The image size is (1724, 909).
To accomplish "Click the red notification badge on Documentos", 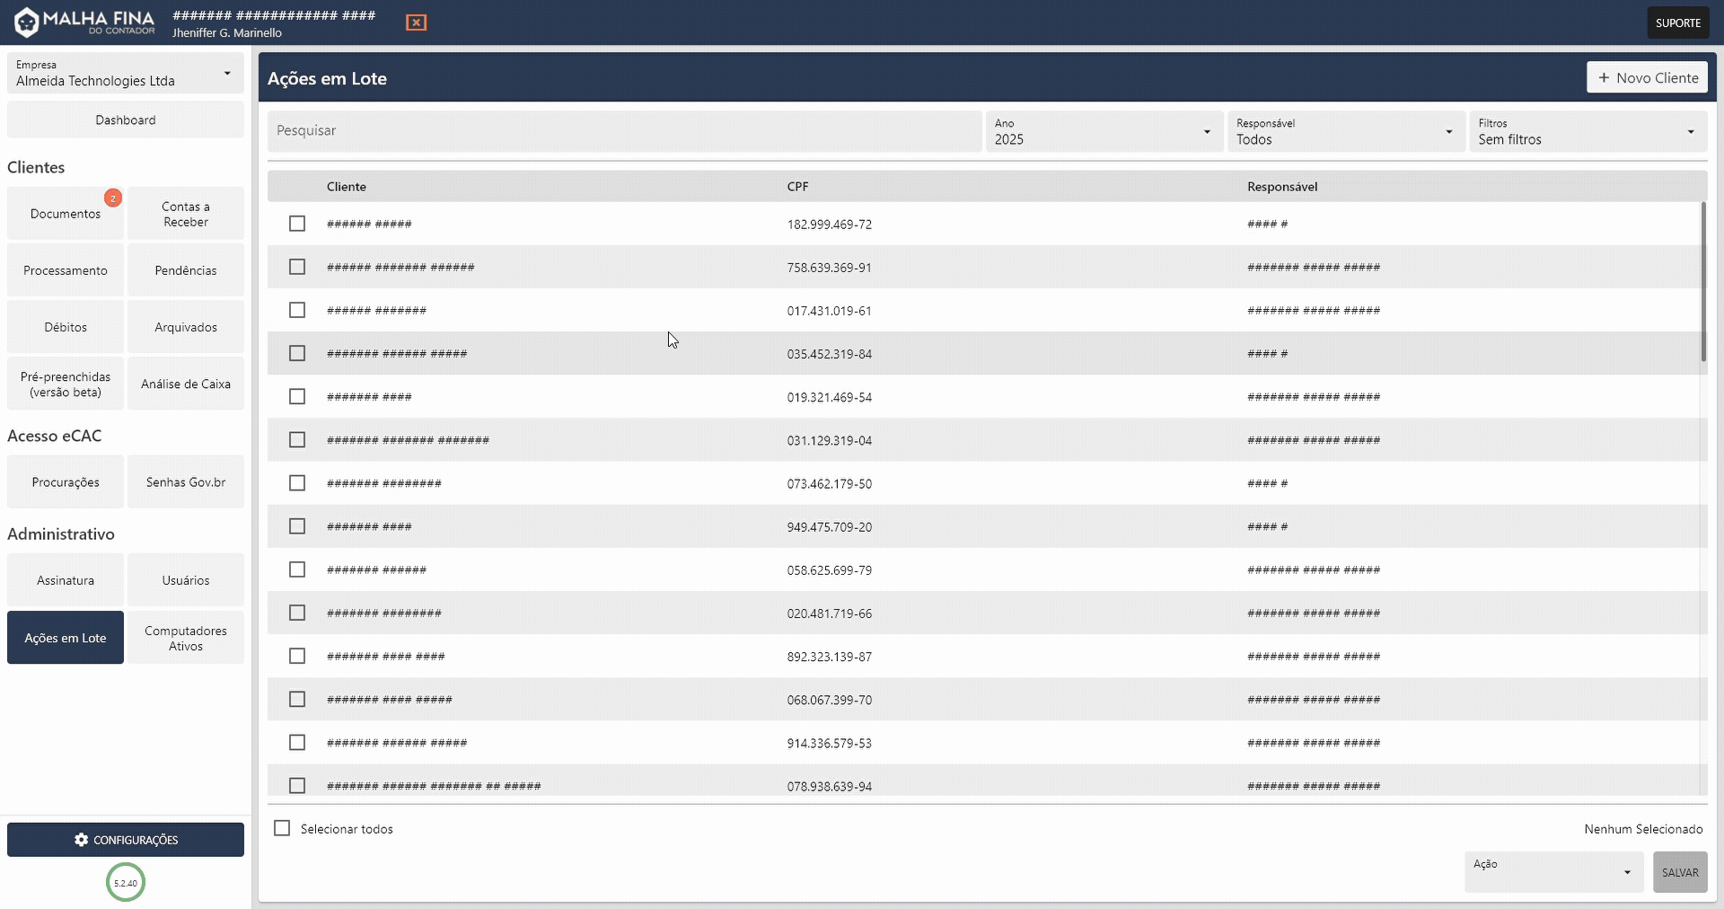I will [x=113, y=198].
